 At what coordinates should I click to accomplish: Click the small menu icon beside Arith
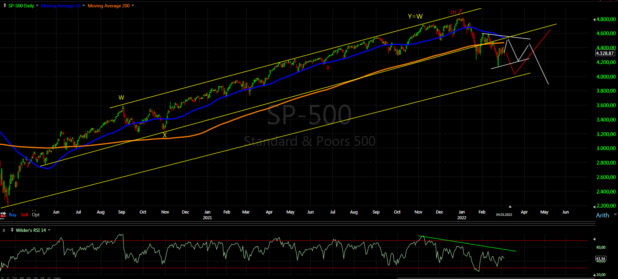click(x=615, y=215)
